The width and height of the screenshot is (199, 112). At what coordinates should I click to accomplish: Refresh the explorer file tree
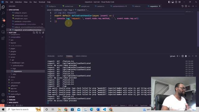(40, 33)
